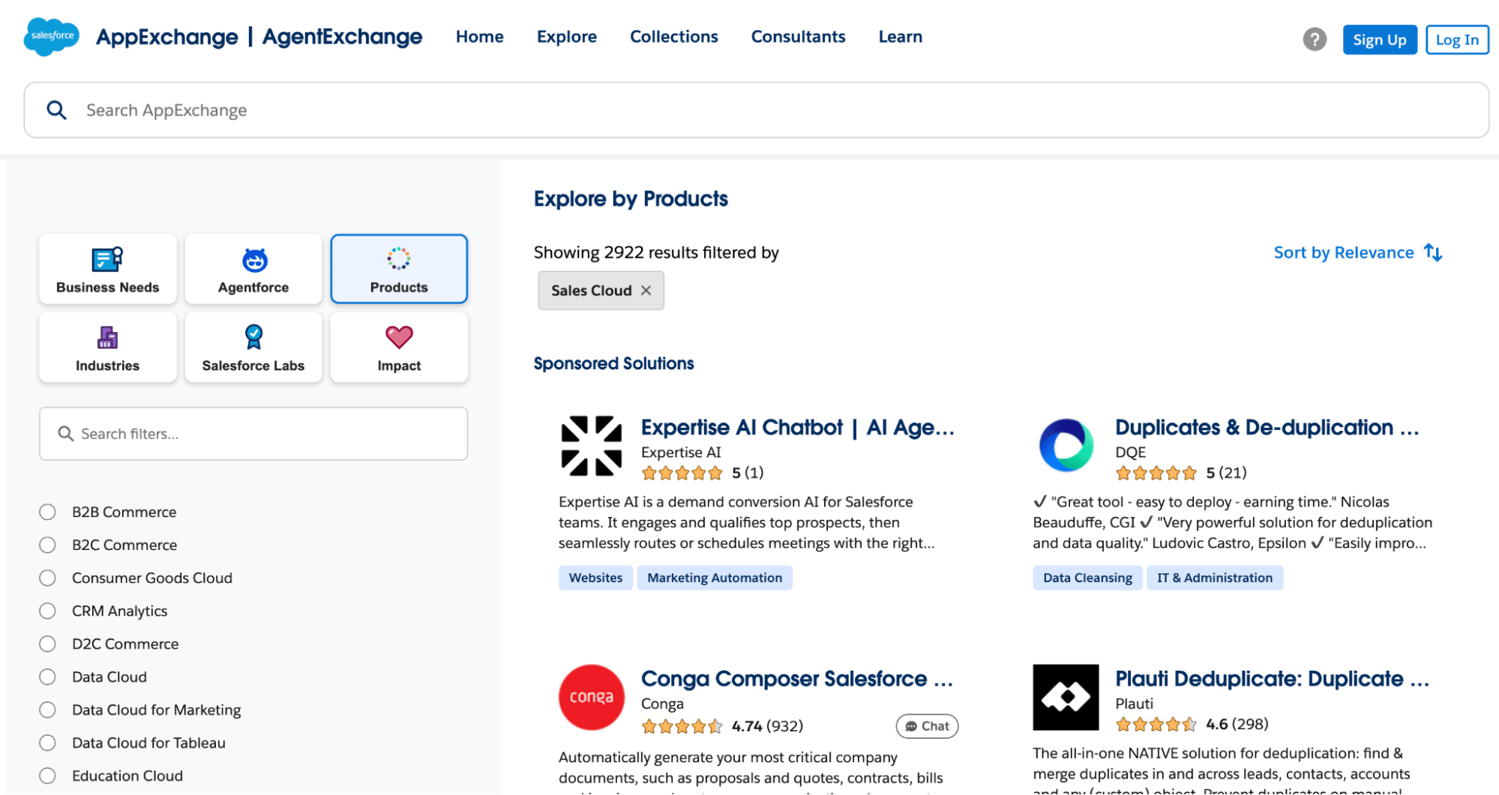Image resolution: width=1499 pixels, height=795 pixels.
Task: Open the Business Needs category
Action: point(107,268)
